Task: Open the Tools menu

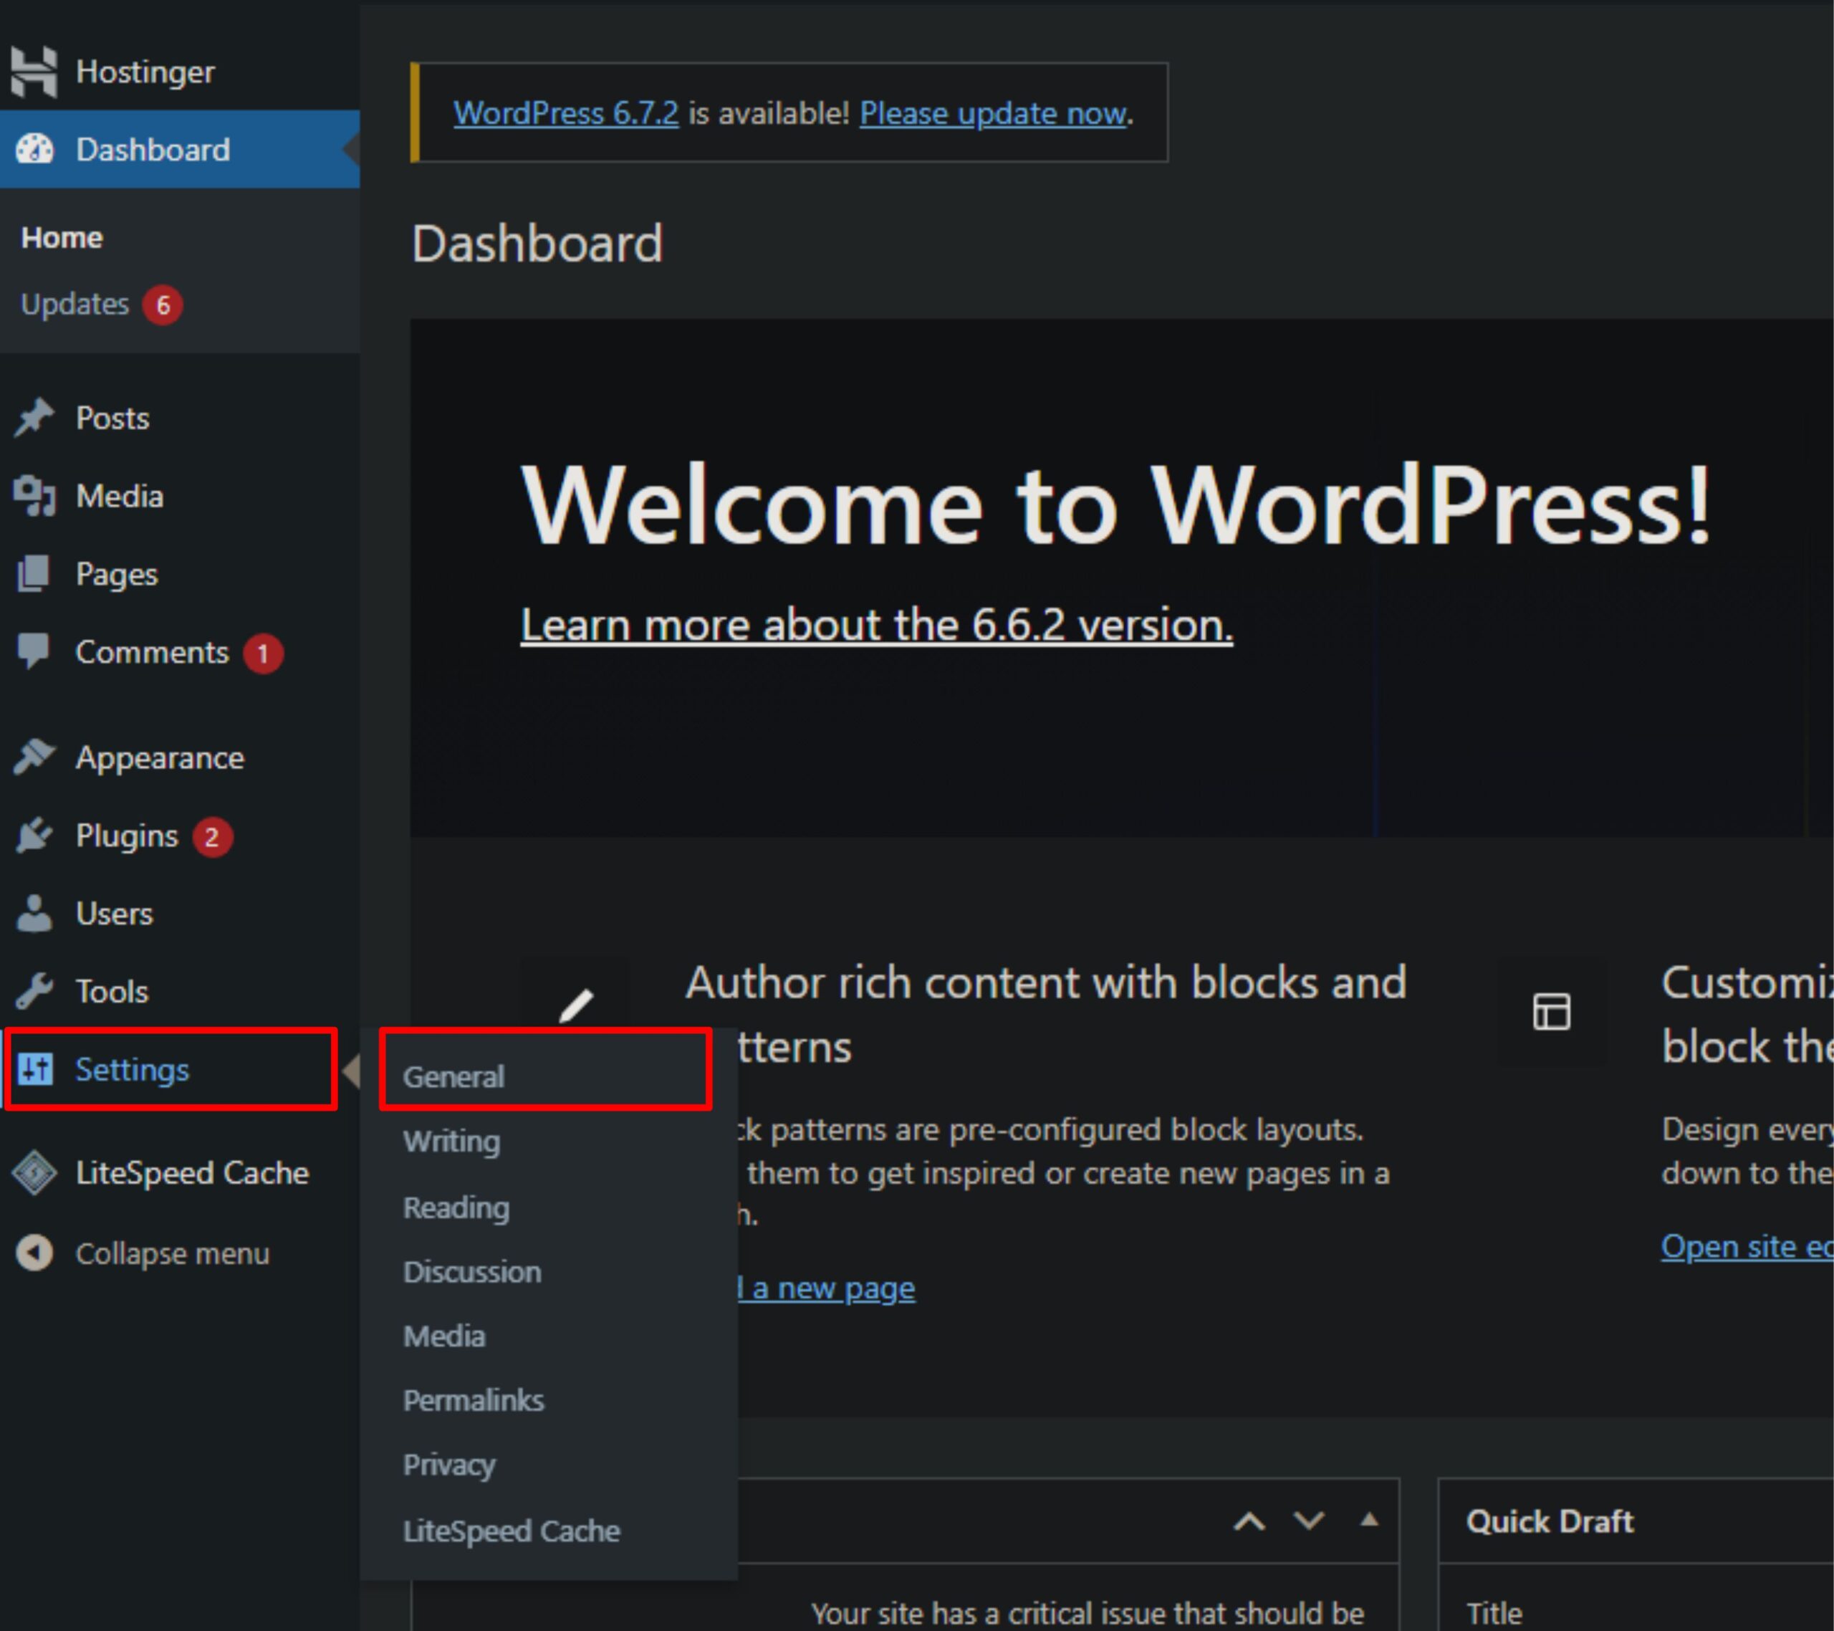Action: tap(179, 992)
